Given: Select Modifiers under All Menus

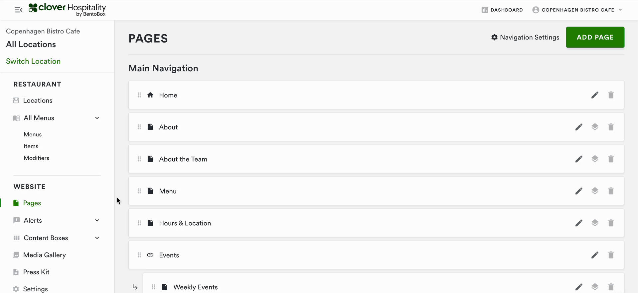Looking at the screenshot, I should click(36, 158).
